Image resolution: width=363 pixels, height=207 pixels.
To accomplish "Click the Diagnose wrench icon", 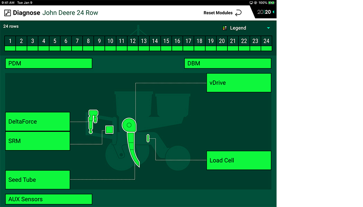I will [x=7, y=13].
